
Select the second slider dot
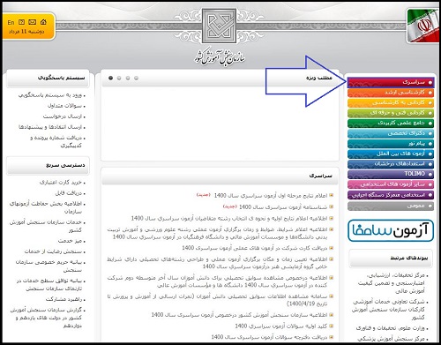pos(119,78)
